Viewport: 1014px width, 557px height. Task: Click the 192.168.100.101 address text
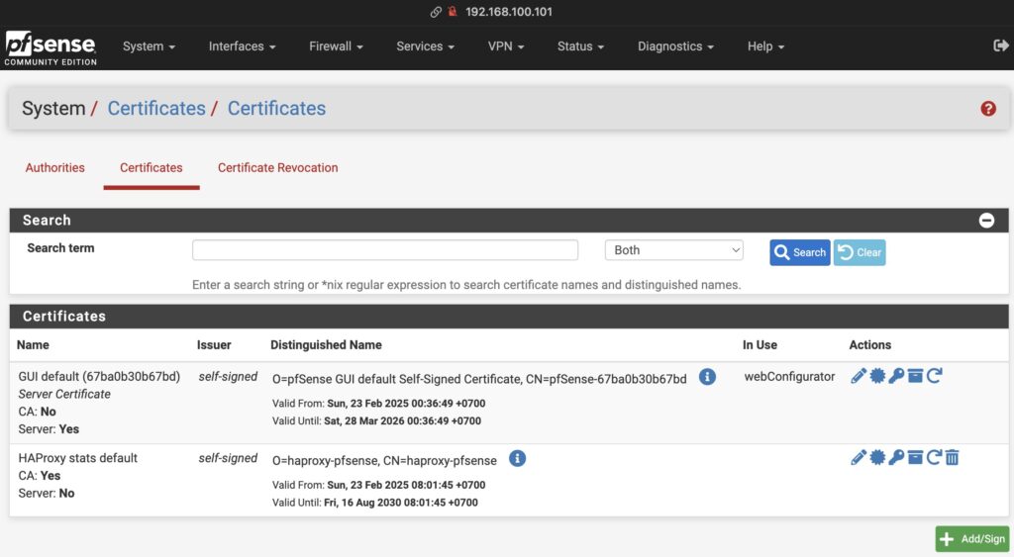point(509,12)
